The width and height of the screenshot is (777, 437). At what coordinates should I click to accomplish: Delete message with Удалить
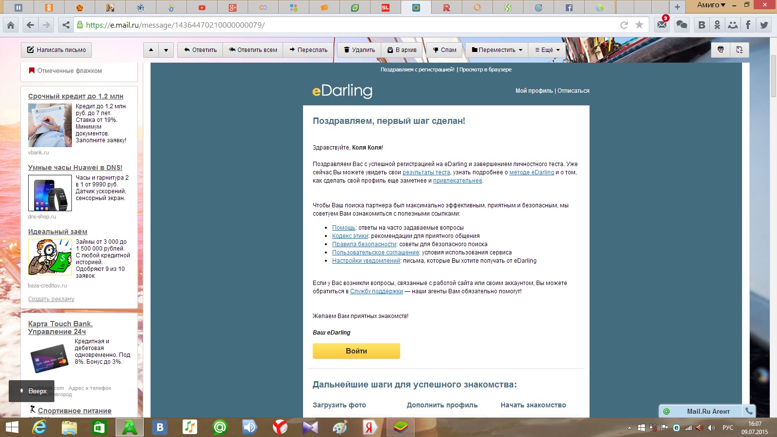pyautogui.click(x=359, y=50)
